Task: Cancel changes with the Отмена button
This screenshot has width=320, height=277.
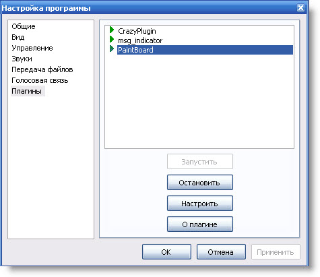Action: click(x=221, y=252)
